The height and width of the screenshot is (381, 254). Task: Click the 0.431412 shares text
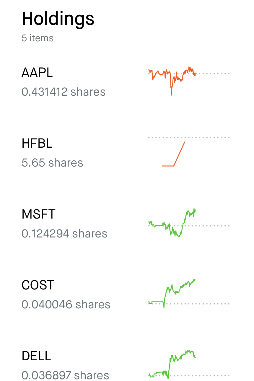(63, 92)
